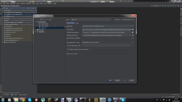Click VM options input field

click(x=107, y=29)
